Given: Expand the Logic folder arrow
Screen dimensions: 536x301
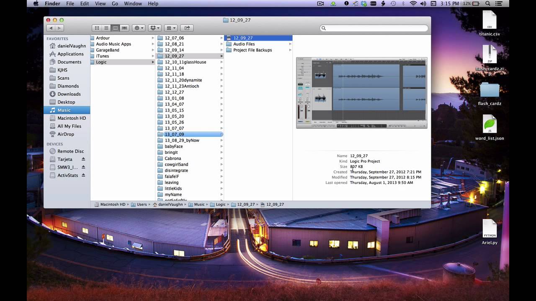Looking at the screenshot, I should pos(153,62).
